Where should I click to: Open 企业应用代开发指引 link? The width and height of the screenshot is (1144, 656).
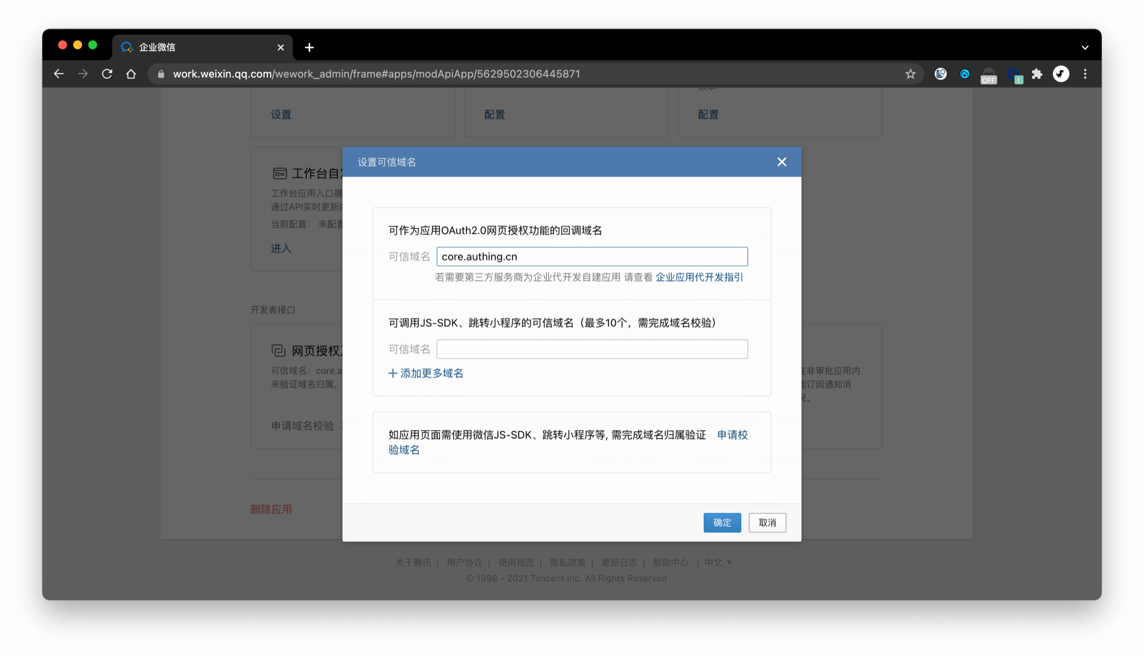tap(699, 277)
